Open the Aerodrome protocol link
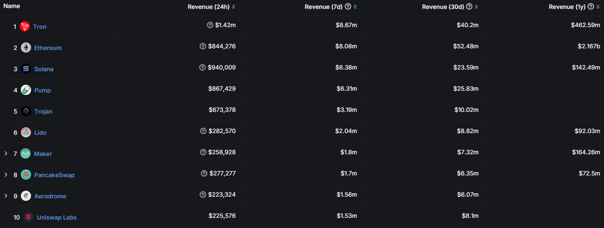Image resolution: width=604 pixels, height=228 pixels. (x=50, y=196)
